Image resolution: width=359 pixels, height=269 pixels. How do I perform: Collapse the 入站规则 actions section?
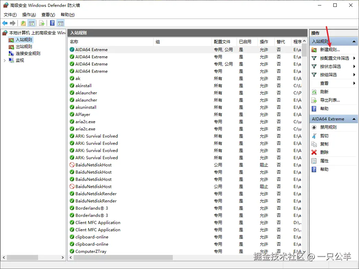point(354,42)
